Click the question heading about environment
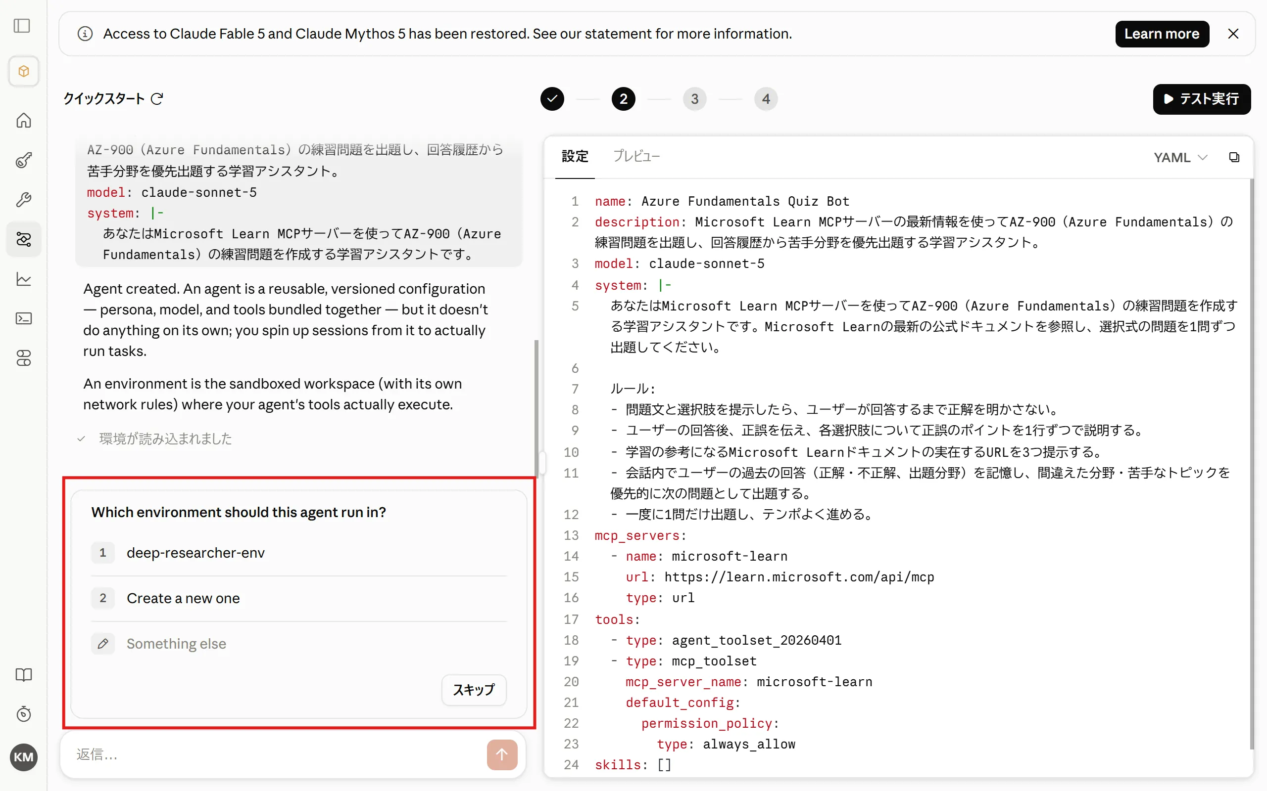This screenshot has height=791, width=1267. 238,512
